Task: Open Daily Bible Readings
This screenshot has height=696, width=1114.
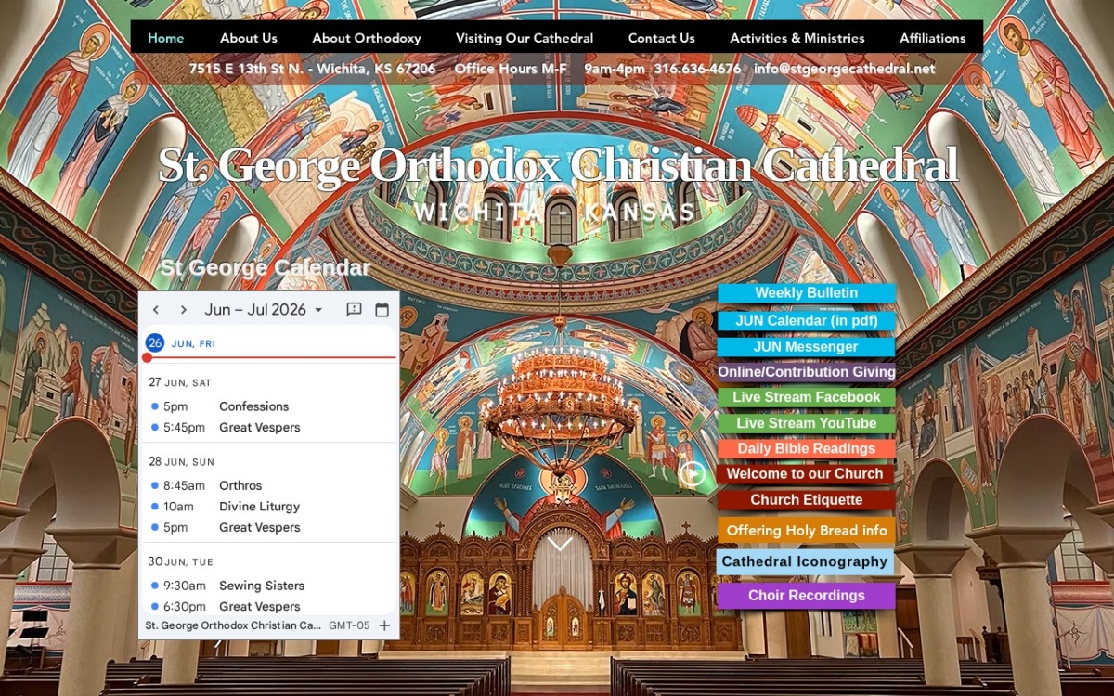Action: pos(806,448)
